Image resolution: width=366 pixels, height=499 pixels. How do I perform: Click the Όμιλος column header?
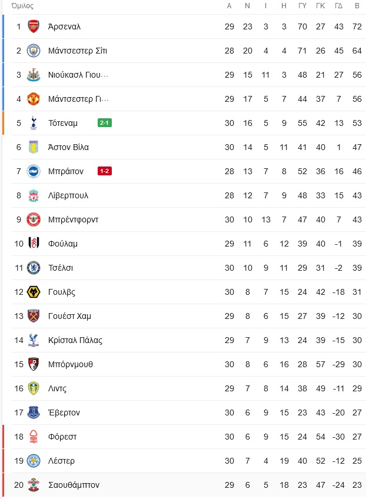pyautogui.click(x=22, y=6)
